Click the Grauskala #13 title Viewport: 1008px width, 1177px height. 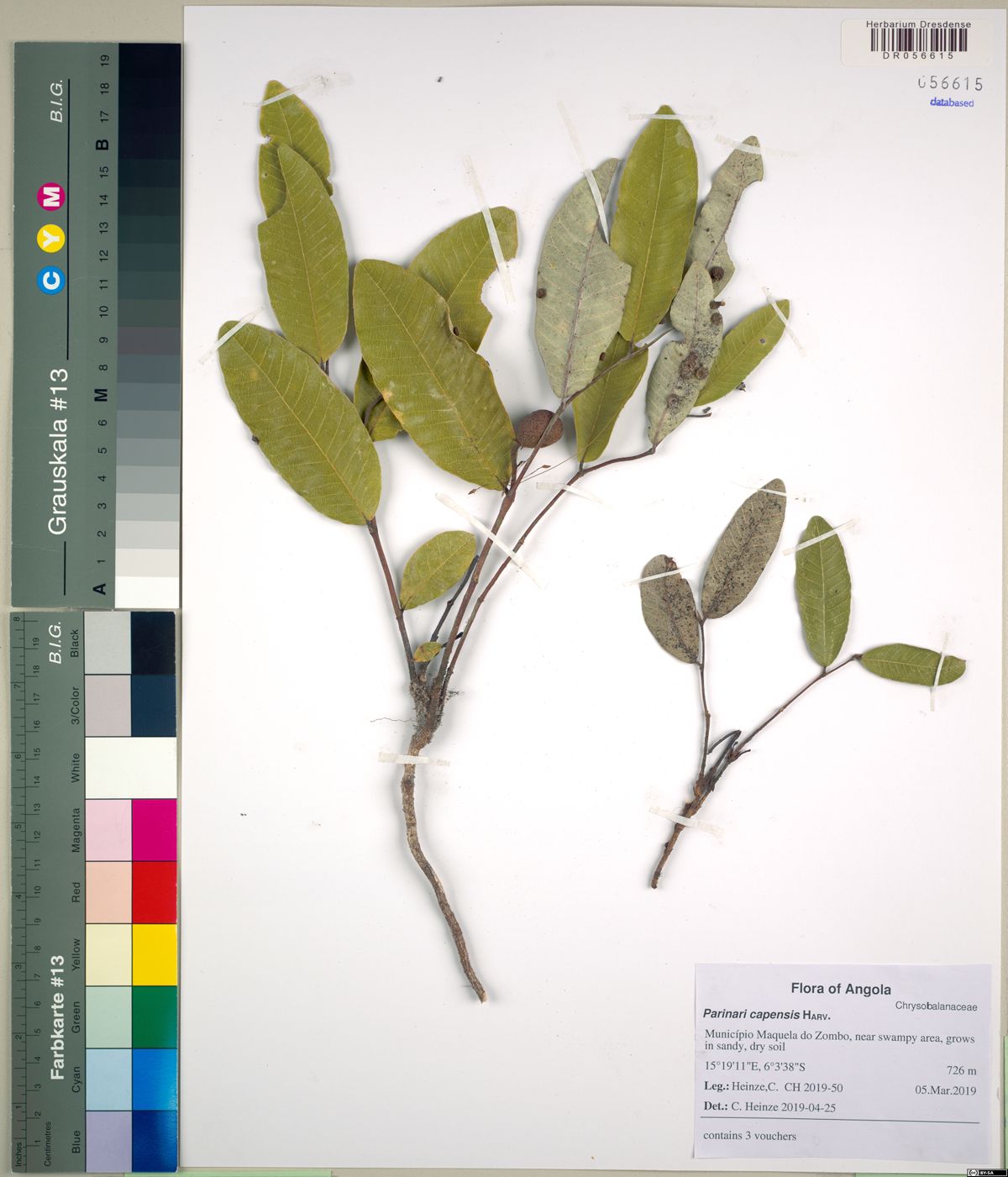click(x=58, y=450)
